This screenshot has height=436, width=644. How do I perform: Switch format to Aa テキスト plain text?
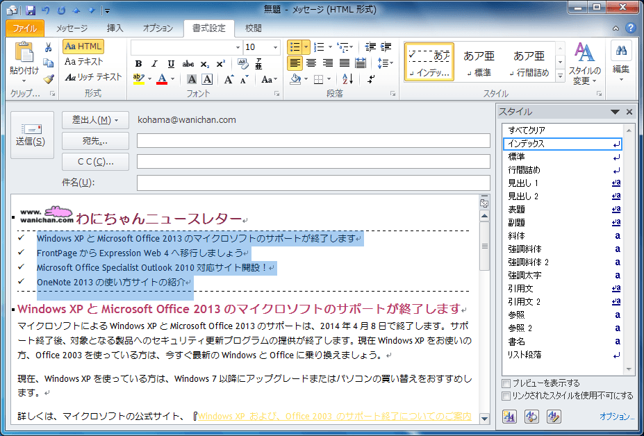(x=84, y=62)
